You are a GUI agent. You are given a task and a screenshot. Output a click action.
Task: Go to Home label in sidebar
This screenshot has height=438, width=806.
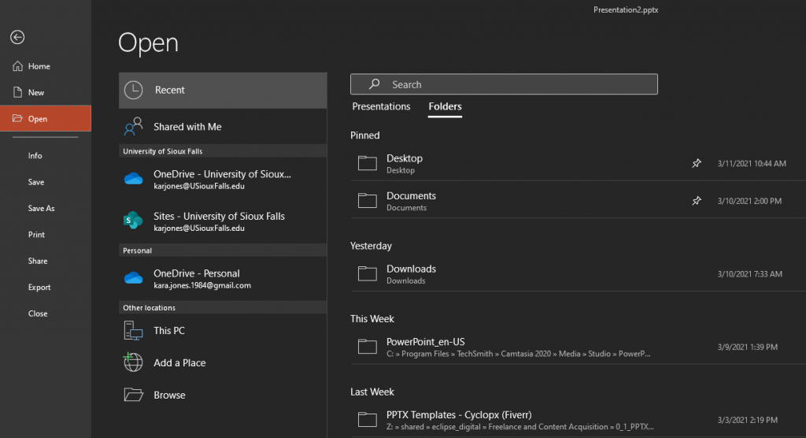pos(39,66)
